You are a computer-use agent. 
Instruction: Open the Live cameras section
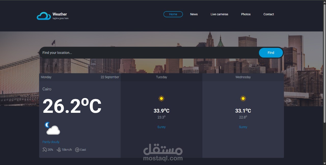[x=219, y=14]
